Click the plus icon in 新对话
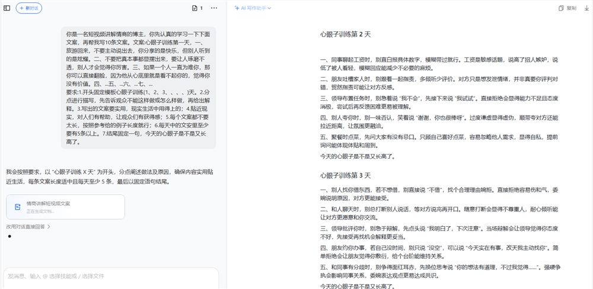 click(21, 8)
